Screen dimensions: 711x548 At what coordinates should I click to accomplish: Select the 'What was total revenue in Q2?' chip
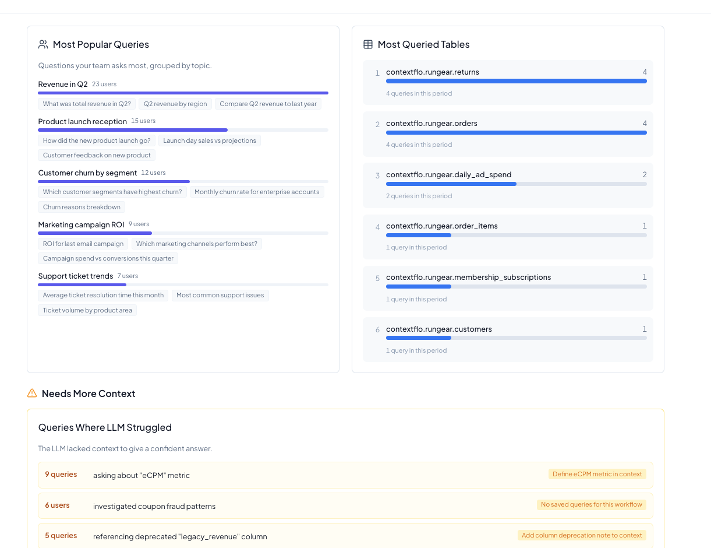coord(87,104)
